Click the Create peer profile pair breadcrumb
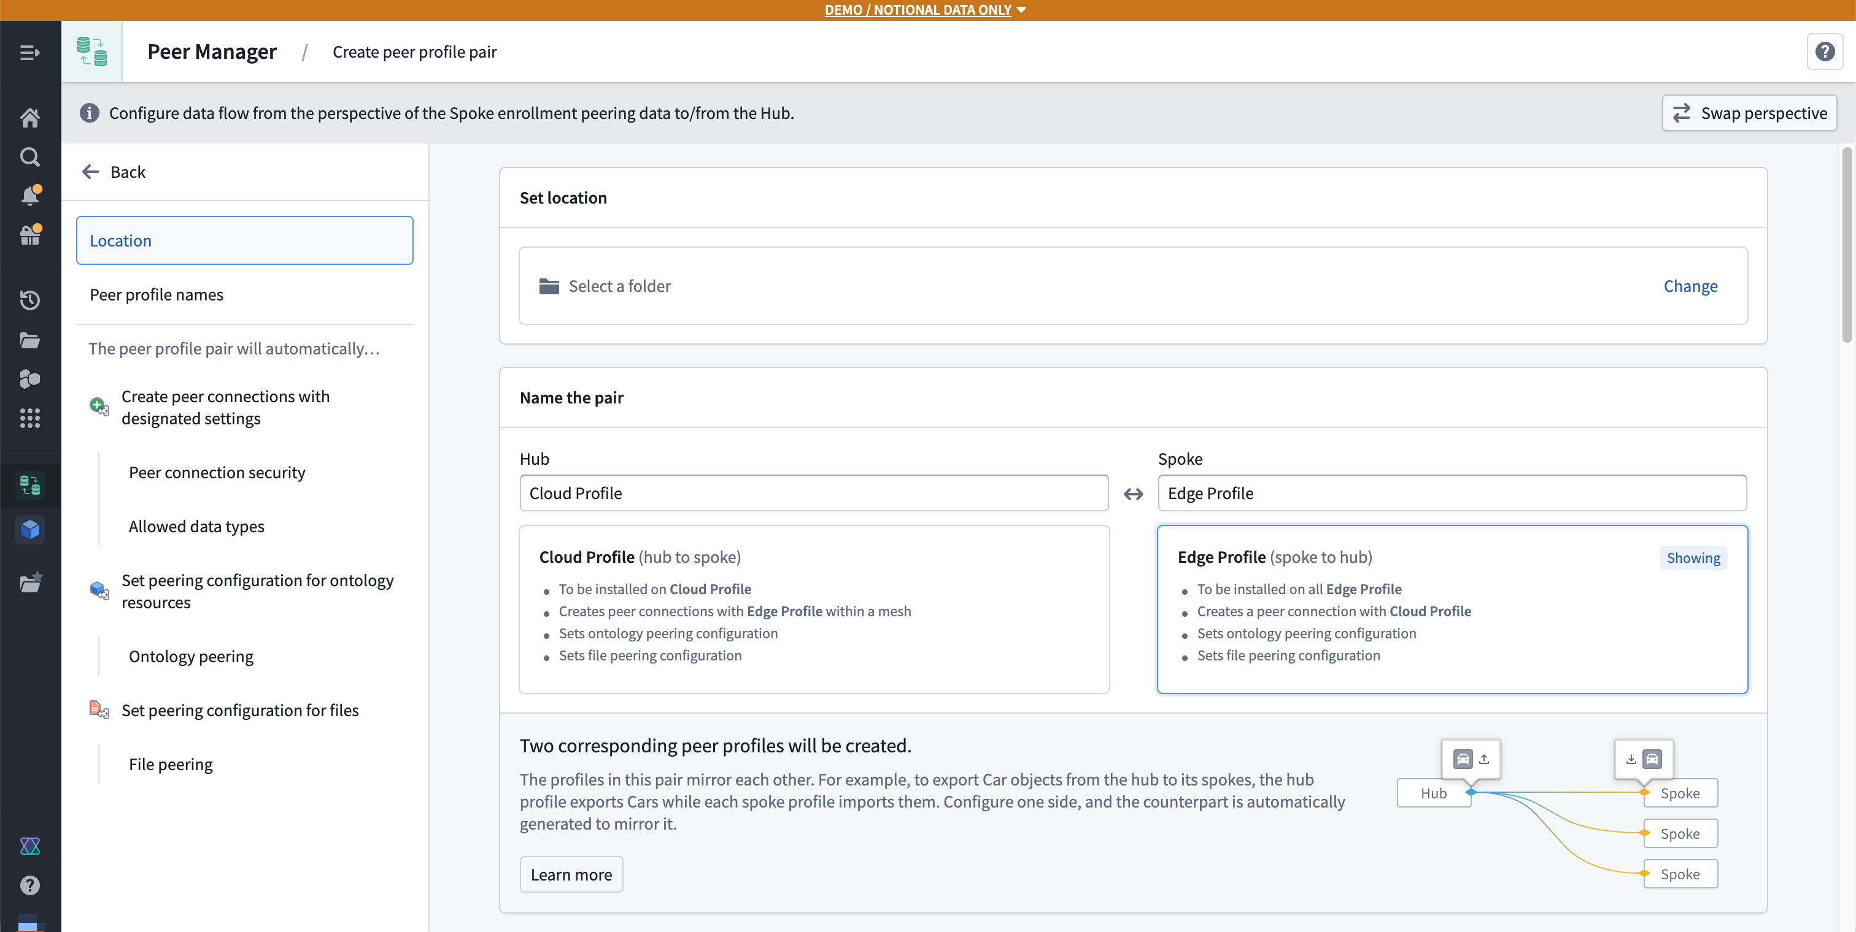This screenshot has width=1856, height=932. tap(414, 52)
